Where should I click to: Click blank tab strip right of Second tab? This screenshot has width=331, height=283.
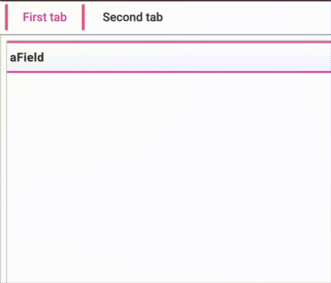click(x=249, y=17)
